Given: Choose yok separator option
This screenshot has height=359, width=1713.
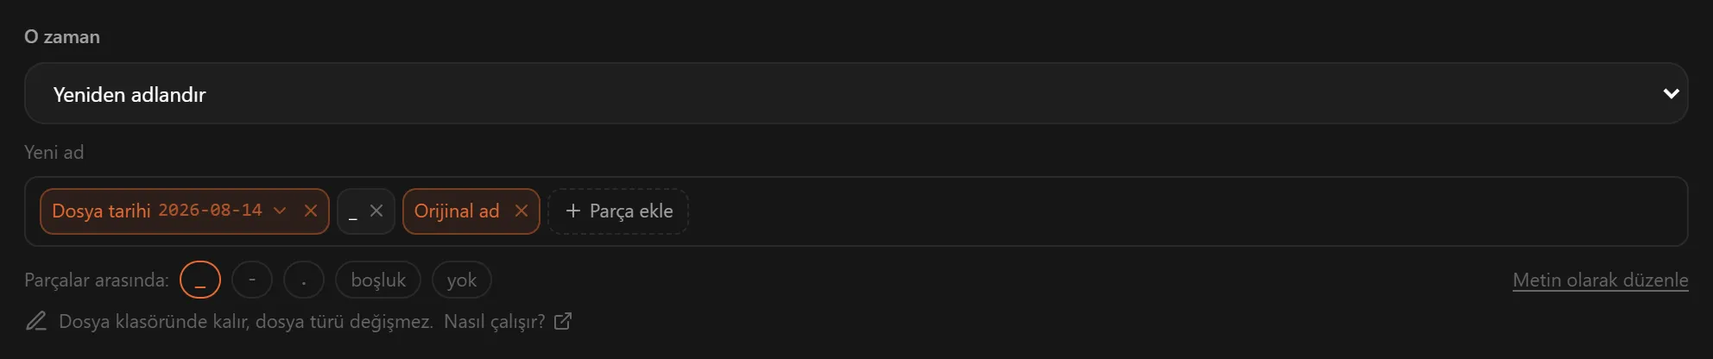Looking at the screenshot, I should (x=462, y=280).
